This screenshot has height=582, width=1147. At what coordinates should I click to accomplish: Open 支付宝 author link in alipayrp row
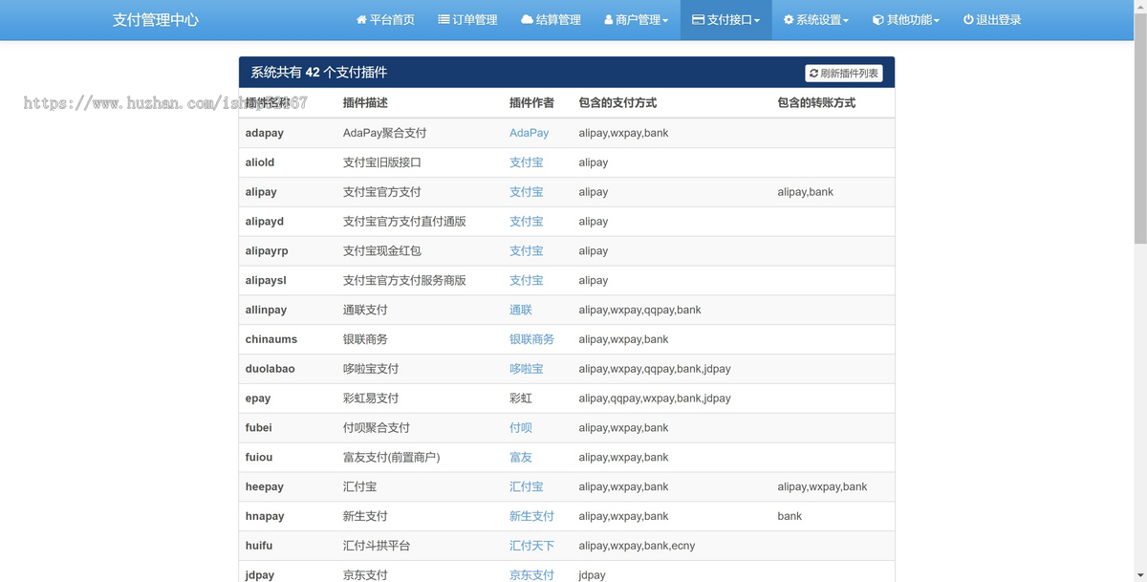click(526, 251)
